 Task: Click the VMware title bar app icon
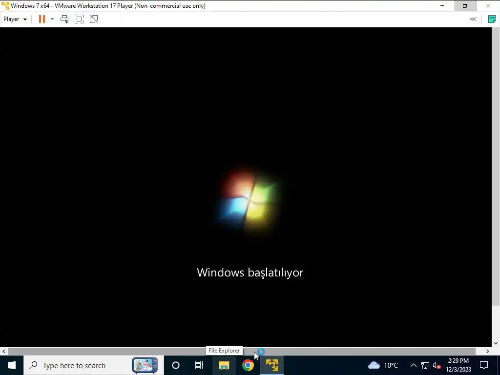coord(5,6)
